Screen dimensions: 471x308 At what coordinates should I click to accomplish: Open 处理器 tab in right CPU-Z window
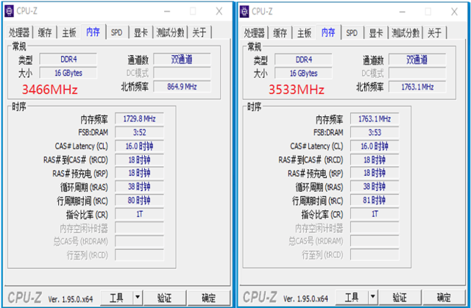coord(255,32)
